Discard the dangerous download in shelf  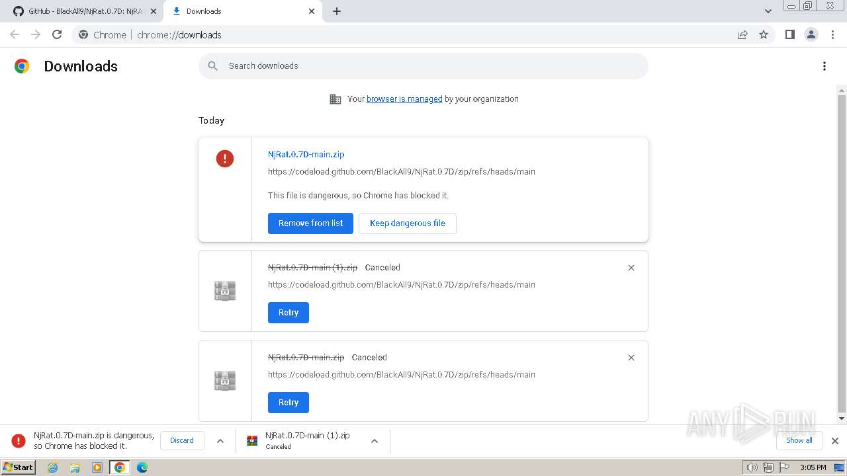[182, 440]
